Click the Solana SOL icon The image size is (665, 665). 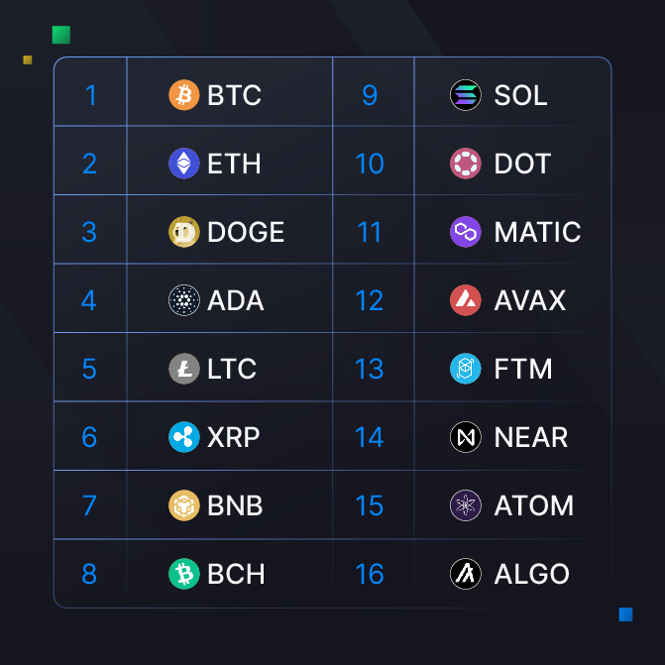[x=465, y=95]
